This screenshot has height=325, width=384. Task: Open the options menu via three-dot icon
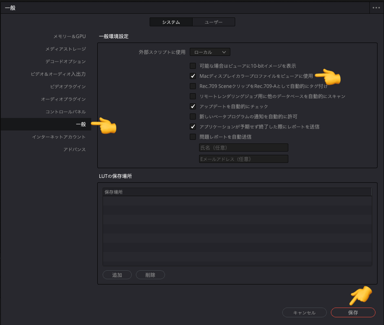tap(375, 7)
